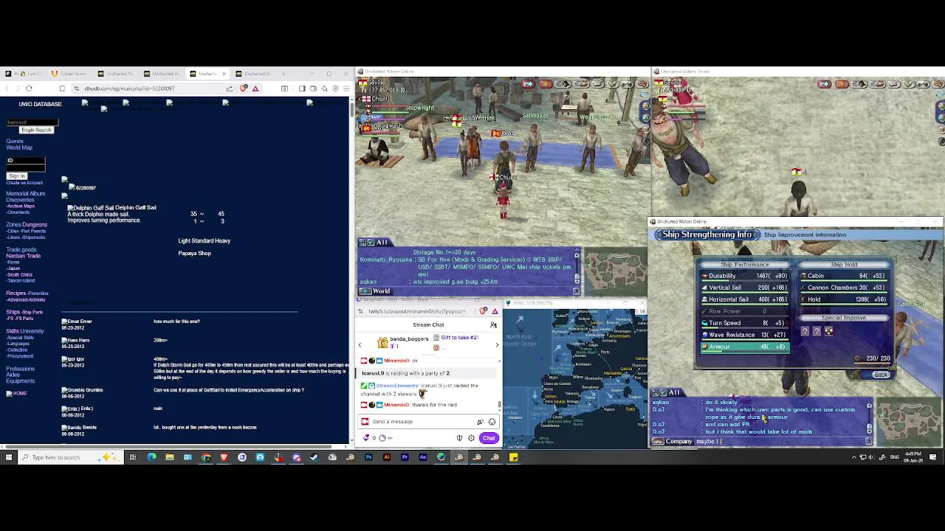
Task: Click the second Special Improve question-mark slot
Action: point(817,332)
